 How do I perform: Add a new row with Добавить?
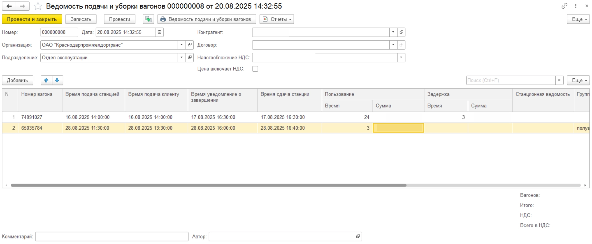pyautogui.click(x=18, y=80)
